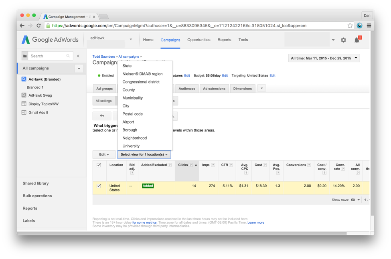Choose Municipality from the list
The image size is (391, 259).
click(145, 98)
